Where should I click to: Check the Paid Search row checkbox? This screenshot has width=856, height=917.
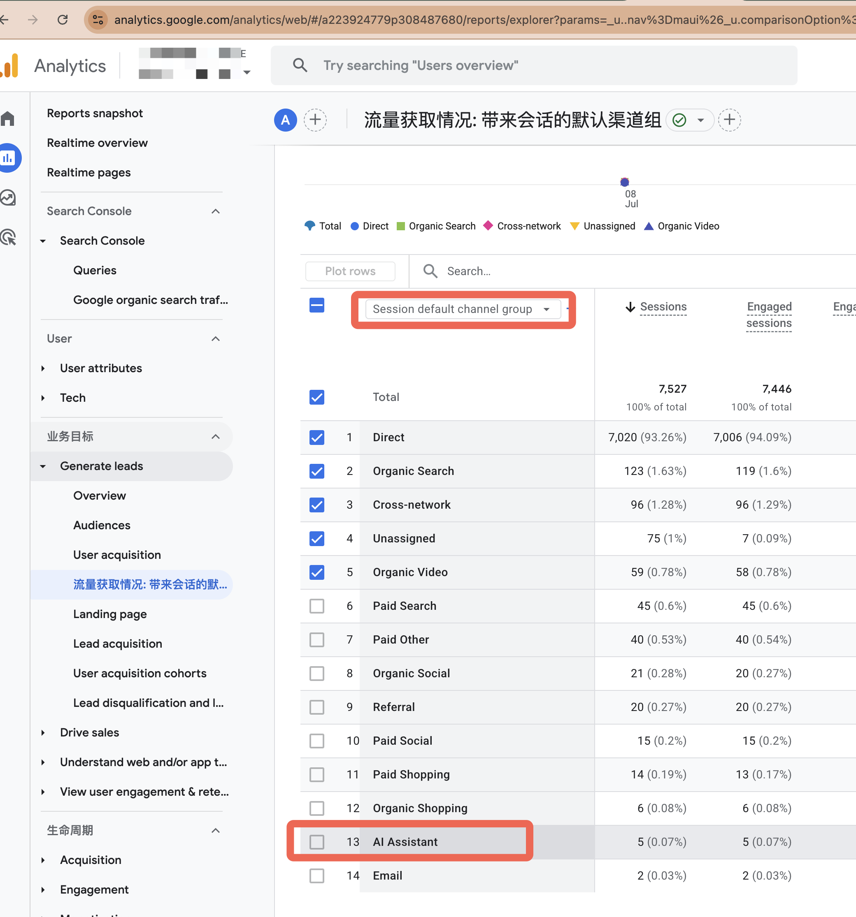tap(317, 606)
